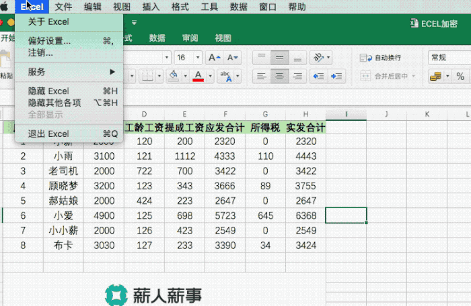Expand text orientation options arrow

point(328,57)
